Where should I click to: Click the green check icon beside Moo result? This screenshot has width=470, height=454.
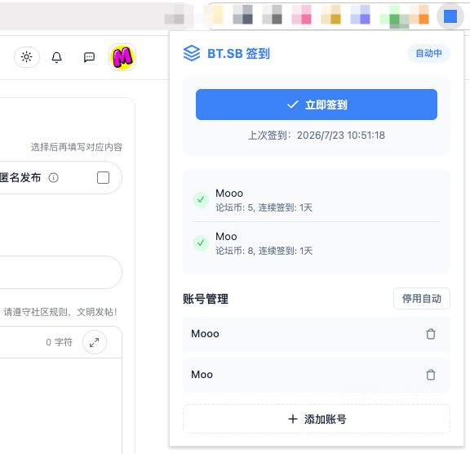point(201,243)
